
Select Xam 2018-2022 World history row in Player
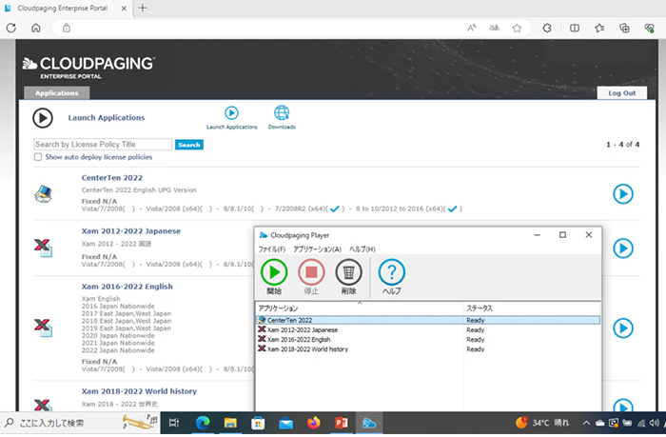428,349
